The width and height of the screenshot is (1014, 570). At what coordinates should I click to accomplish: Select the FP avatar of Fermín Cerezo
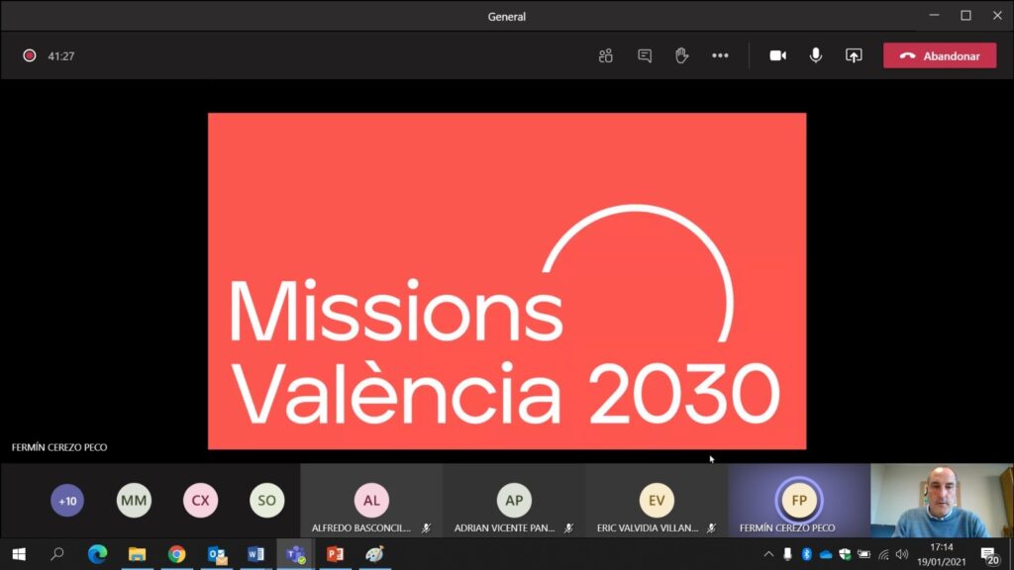(799, 500)
